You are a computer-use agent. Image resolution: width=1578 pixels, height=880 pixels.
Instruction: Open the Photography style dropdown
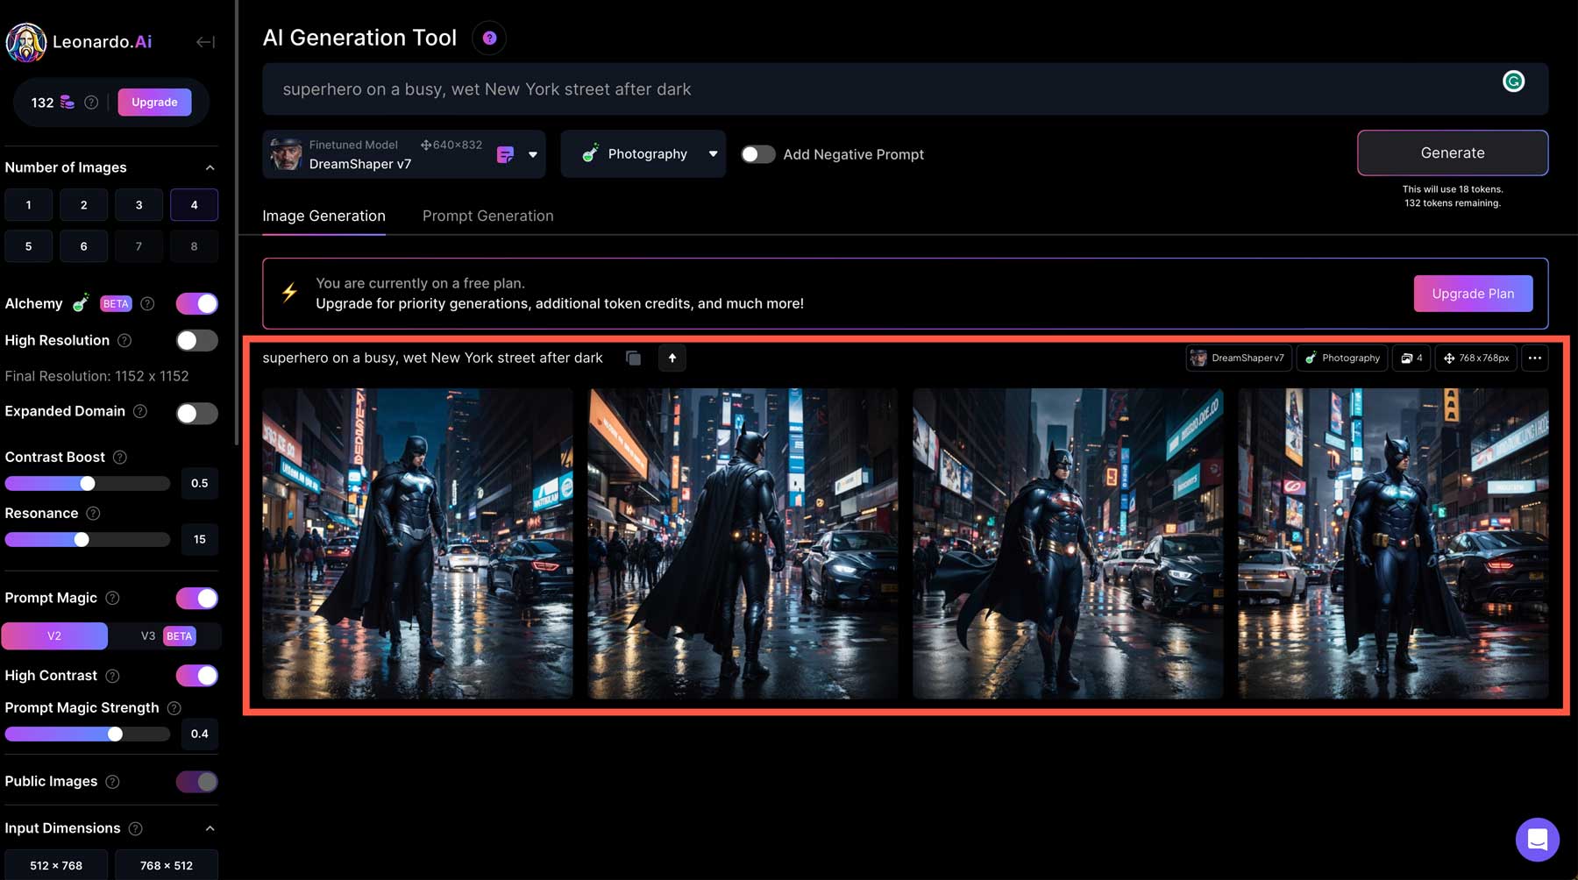pyautogui.click(x=713, y=154)
